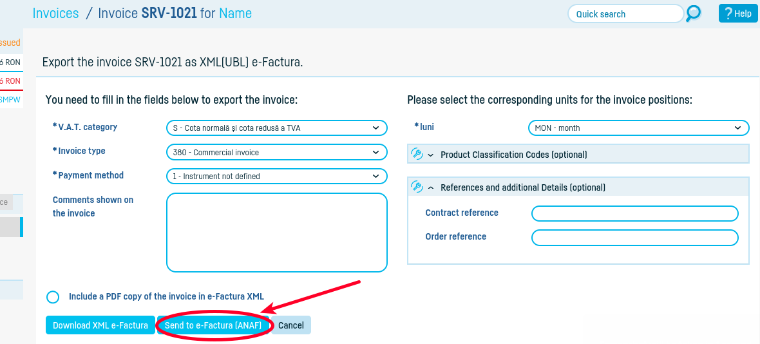Enable including a PDF copy in e-Factura XML
Image resolution: width=760 pixels, height=344 pixels.
[x=53, y=297]
